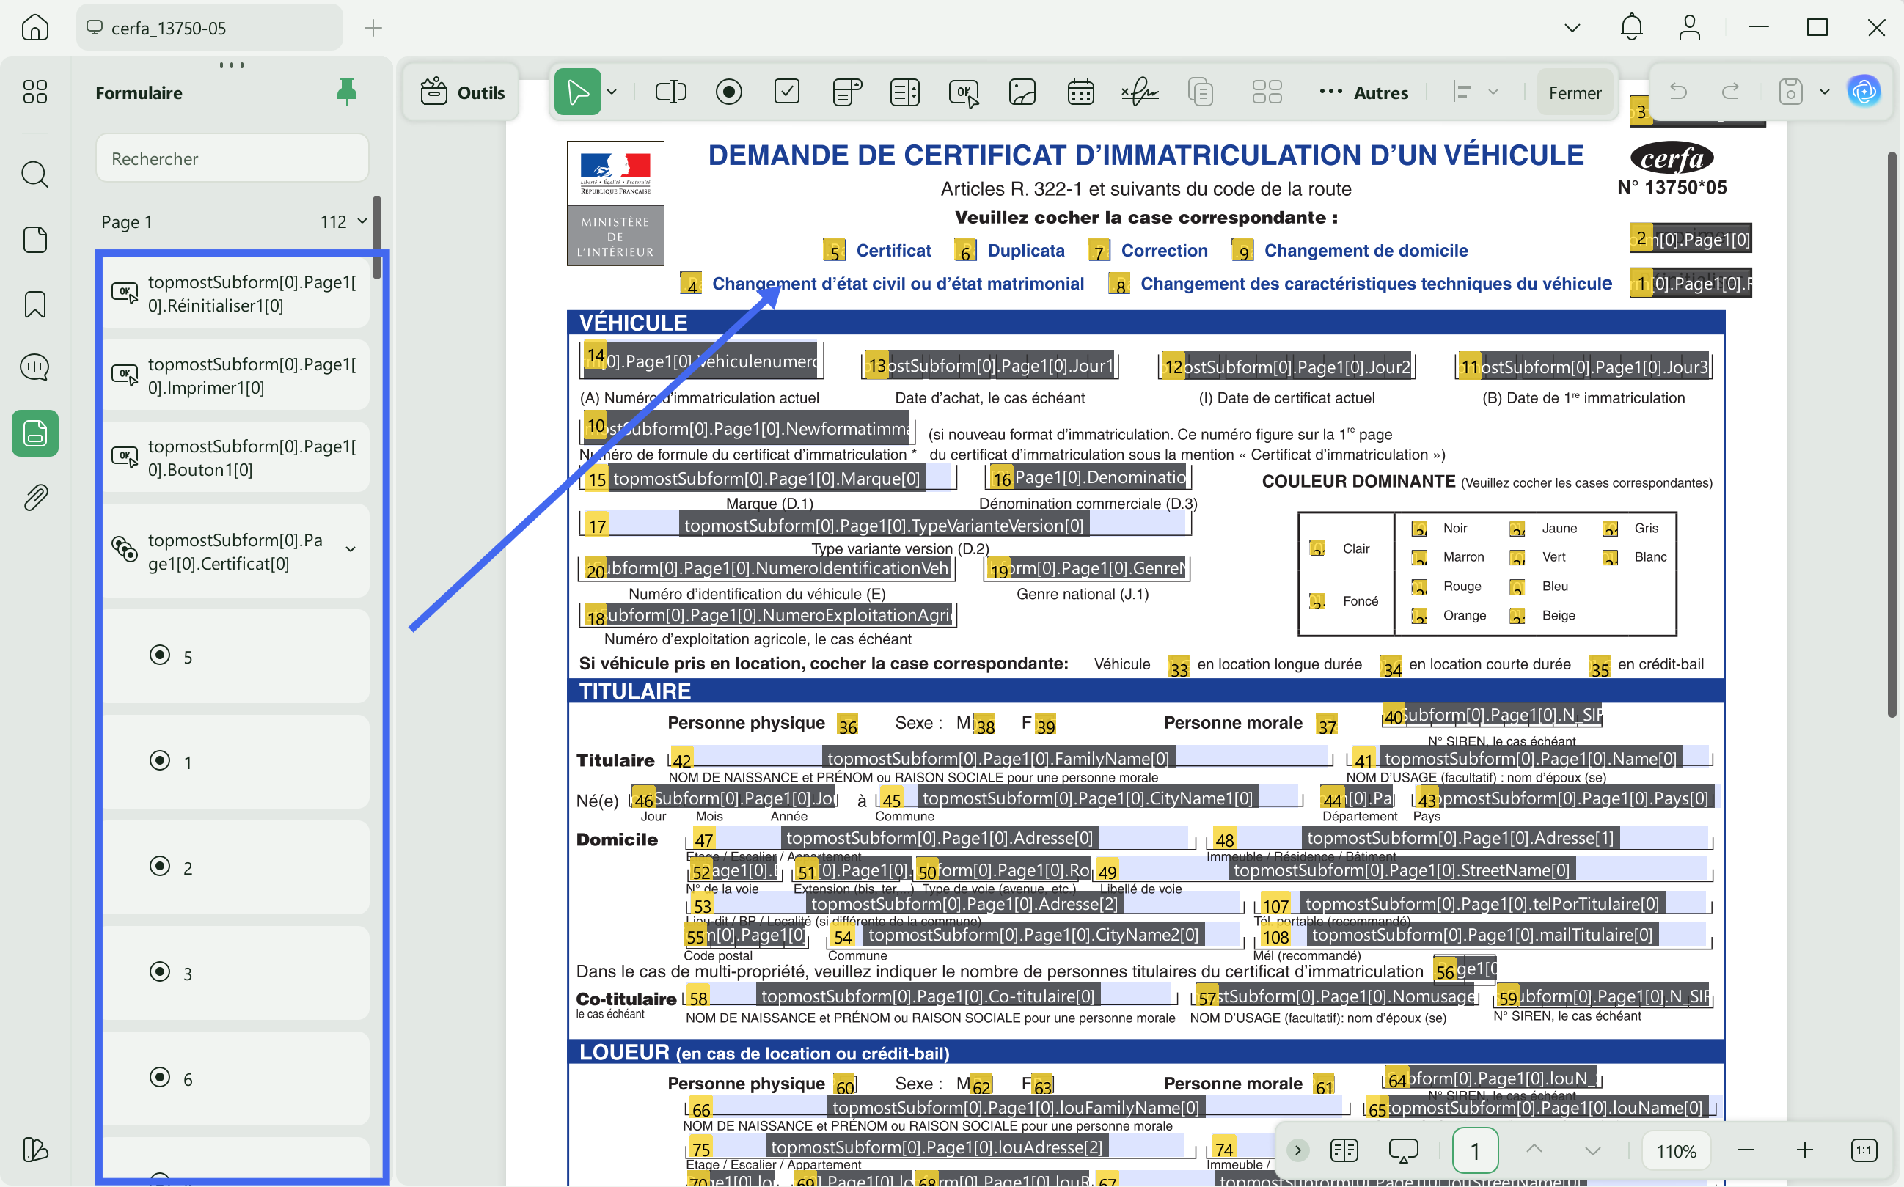1904x1187 pixels.
Task: Select radio option 5 in field list
Action: click(160, 655)
